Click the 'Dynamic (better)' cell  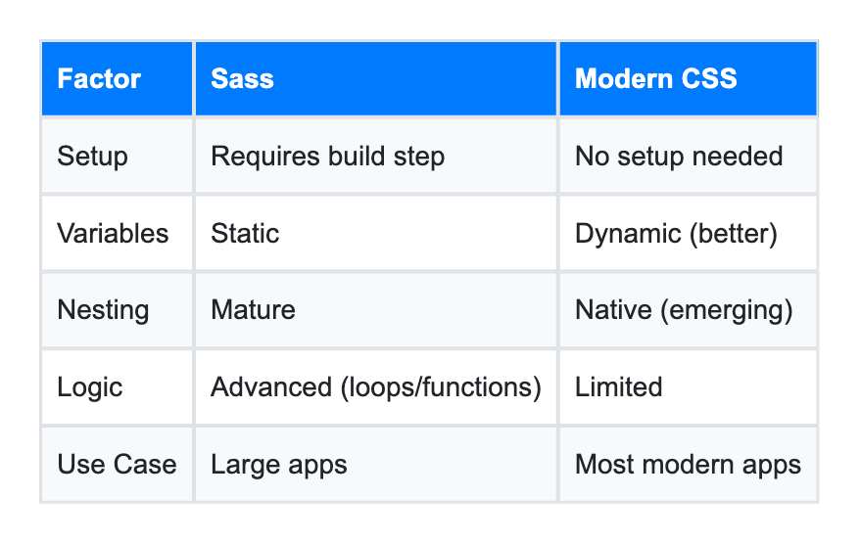click(689, 234)
